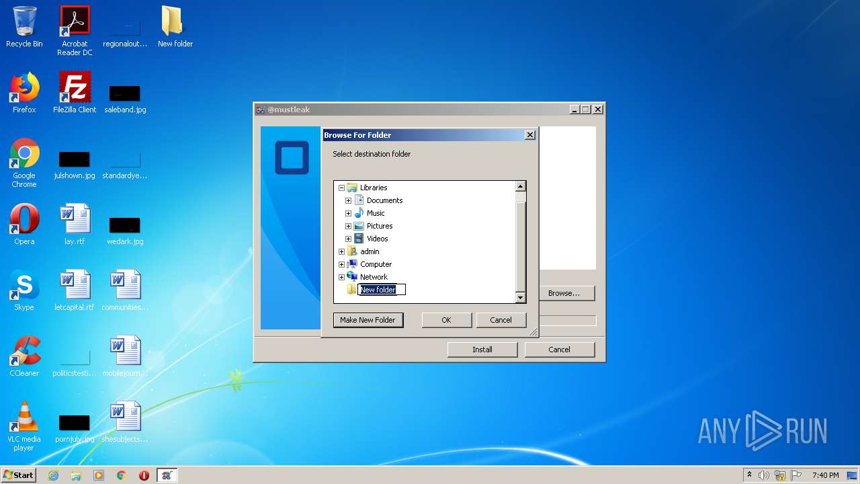
Task: Select the New folder icon on desktop
Action: (x=175, y=27)
